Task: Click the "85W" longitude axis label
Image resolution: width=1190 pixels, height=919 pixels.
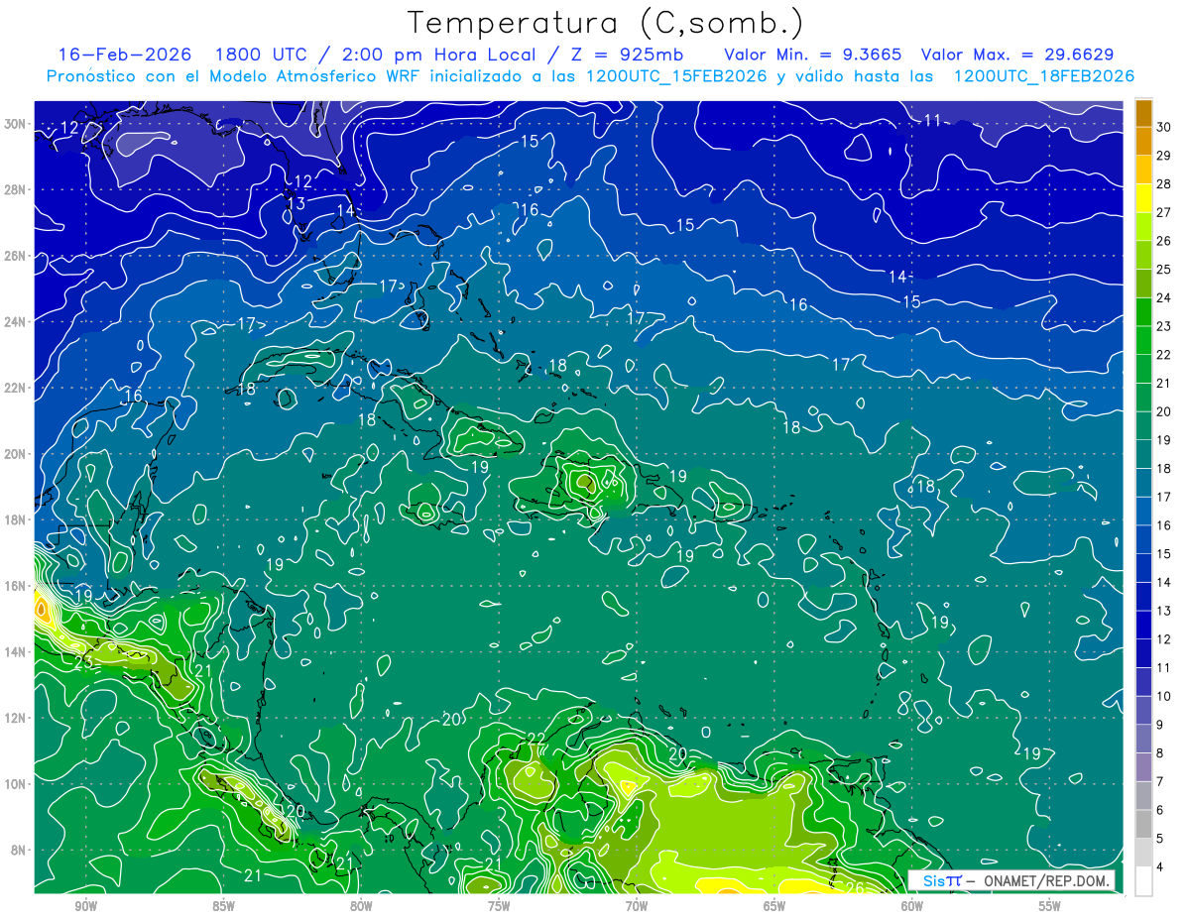Action: (x=223, y=906)
